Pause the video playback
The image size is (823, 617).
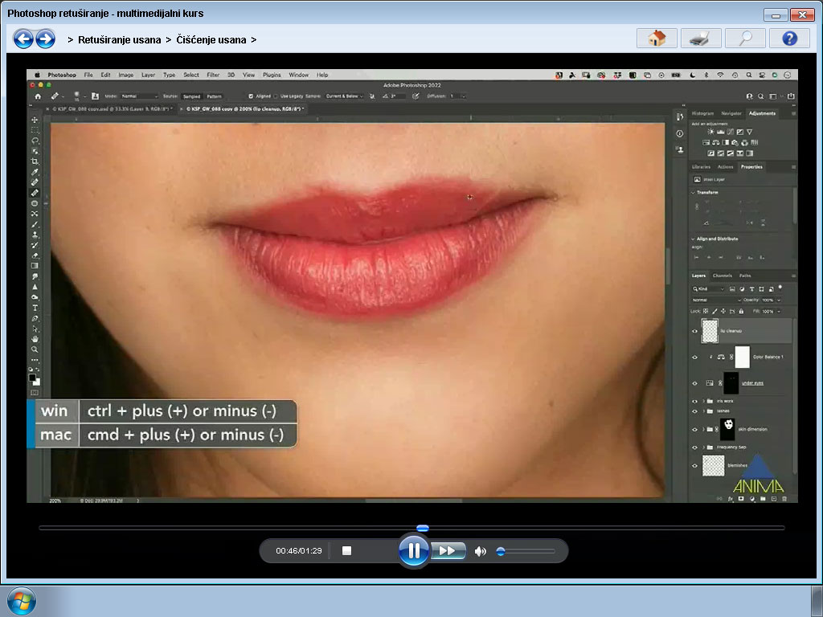(414, 550)
